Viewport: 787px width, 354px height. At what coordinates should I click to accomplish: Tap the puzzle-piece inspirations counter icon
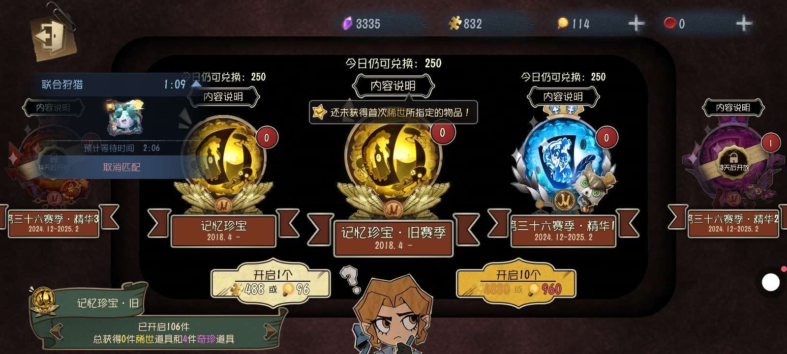coord(454,23)
